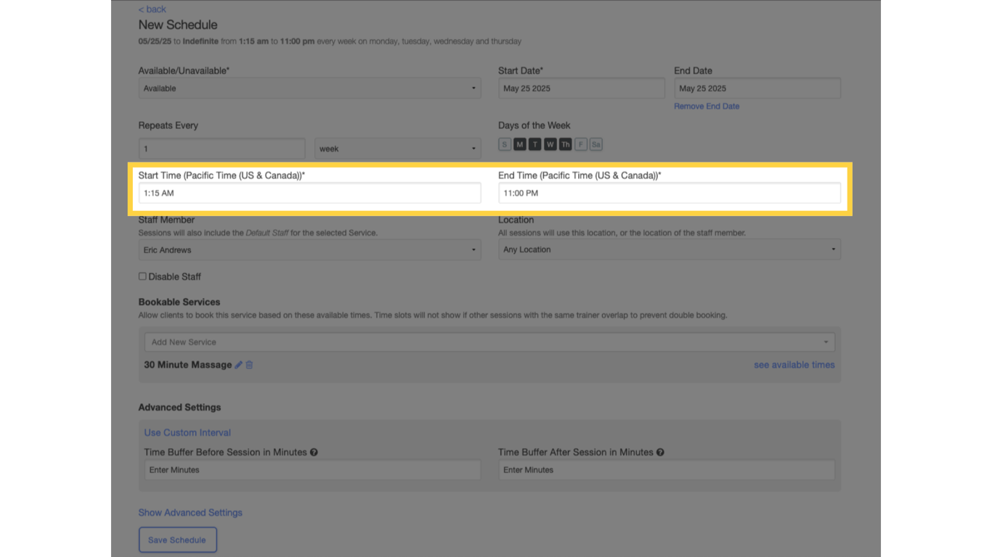The width and height of the screenshot is (992, 557).
Task: Open the Location dropdown
Action: [670, 249]
